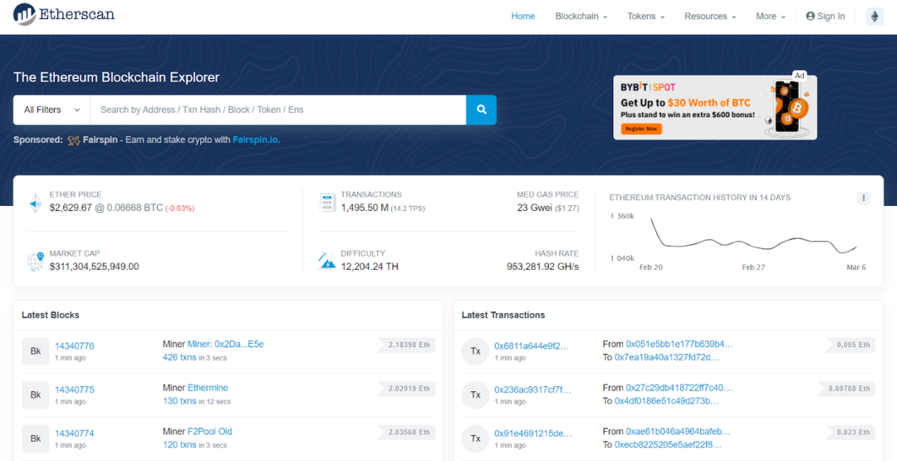Open the Ethermine miner link

click(x=208, y=388)
